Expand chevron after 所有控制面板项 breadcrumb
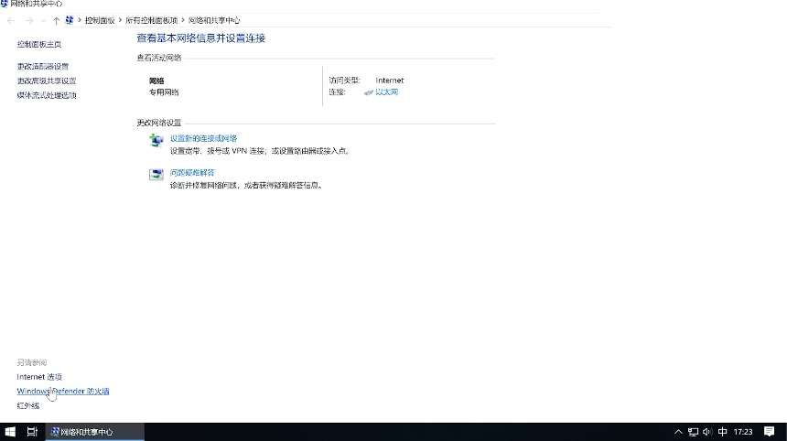787x441 pixels. [x=183, y=20]
